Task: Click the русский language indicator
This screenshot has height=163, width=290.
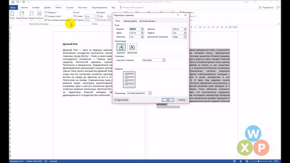Action: (53, 161)
